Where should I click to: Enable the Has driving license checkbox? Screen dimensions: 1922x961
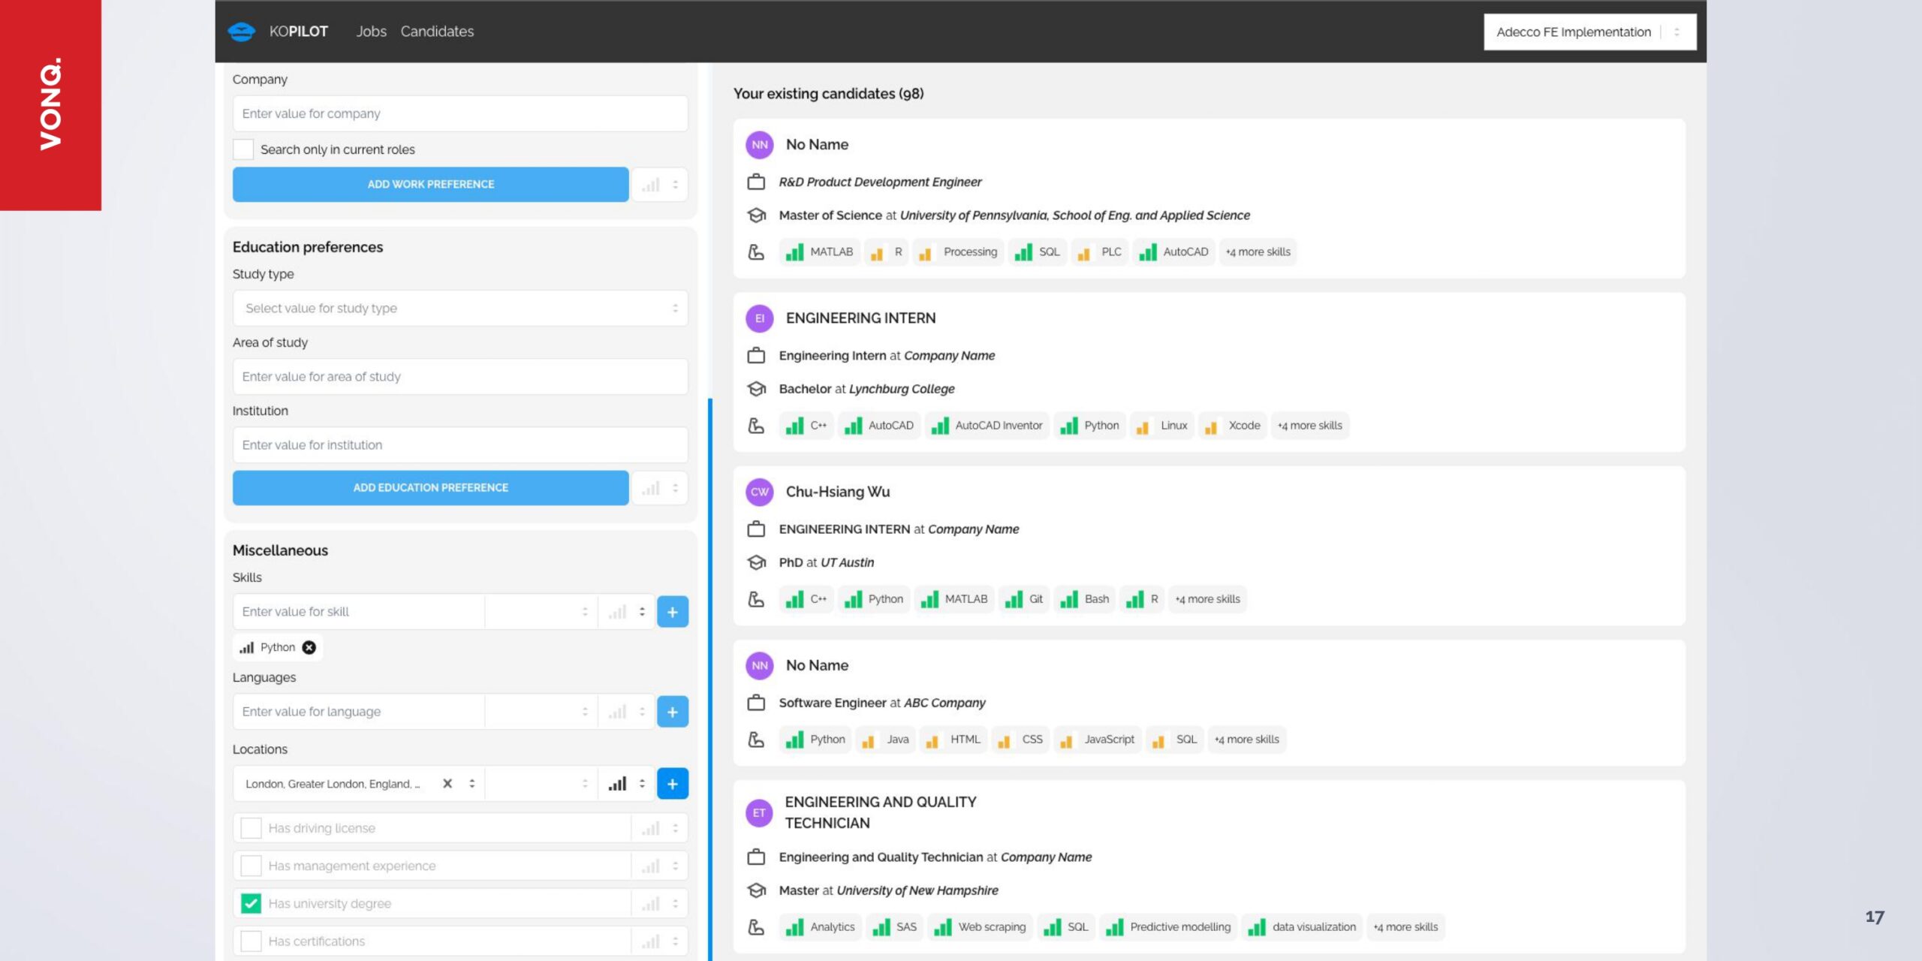point(250,827)
